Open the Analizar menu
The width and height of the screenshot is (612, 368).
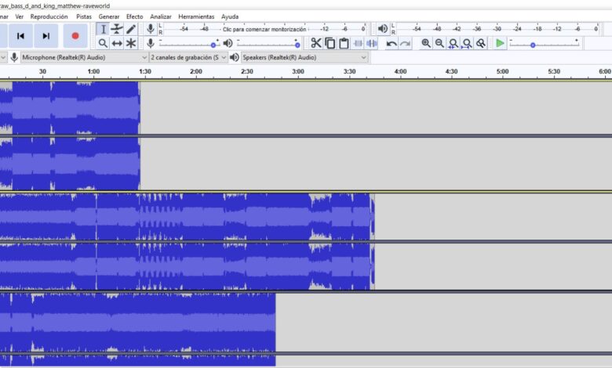coord(161,16)
